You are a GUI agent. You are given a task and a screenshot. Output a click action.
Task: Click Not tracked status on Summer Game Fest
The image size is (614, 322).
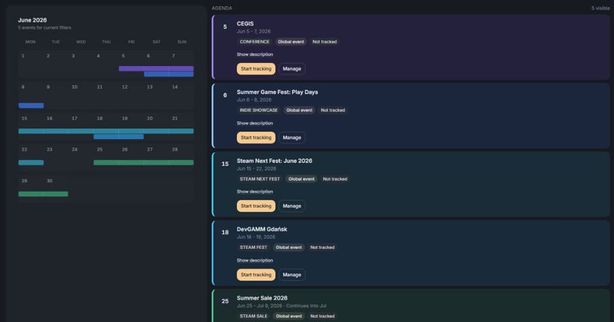click(333, 110)
